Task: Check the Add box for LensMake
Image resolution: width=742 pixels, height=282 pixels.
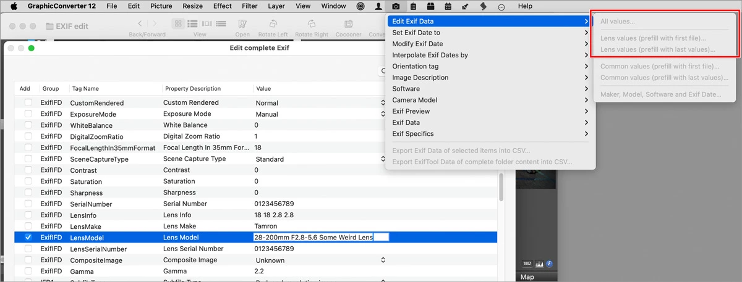Action: 28,226
